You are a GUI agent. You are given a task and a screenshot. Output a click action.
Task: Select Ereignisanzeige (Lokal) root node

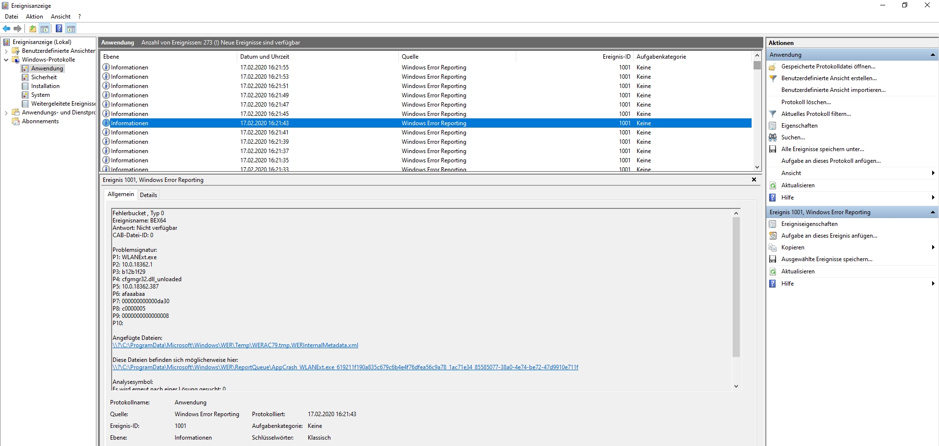[x=42, y=42]
